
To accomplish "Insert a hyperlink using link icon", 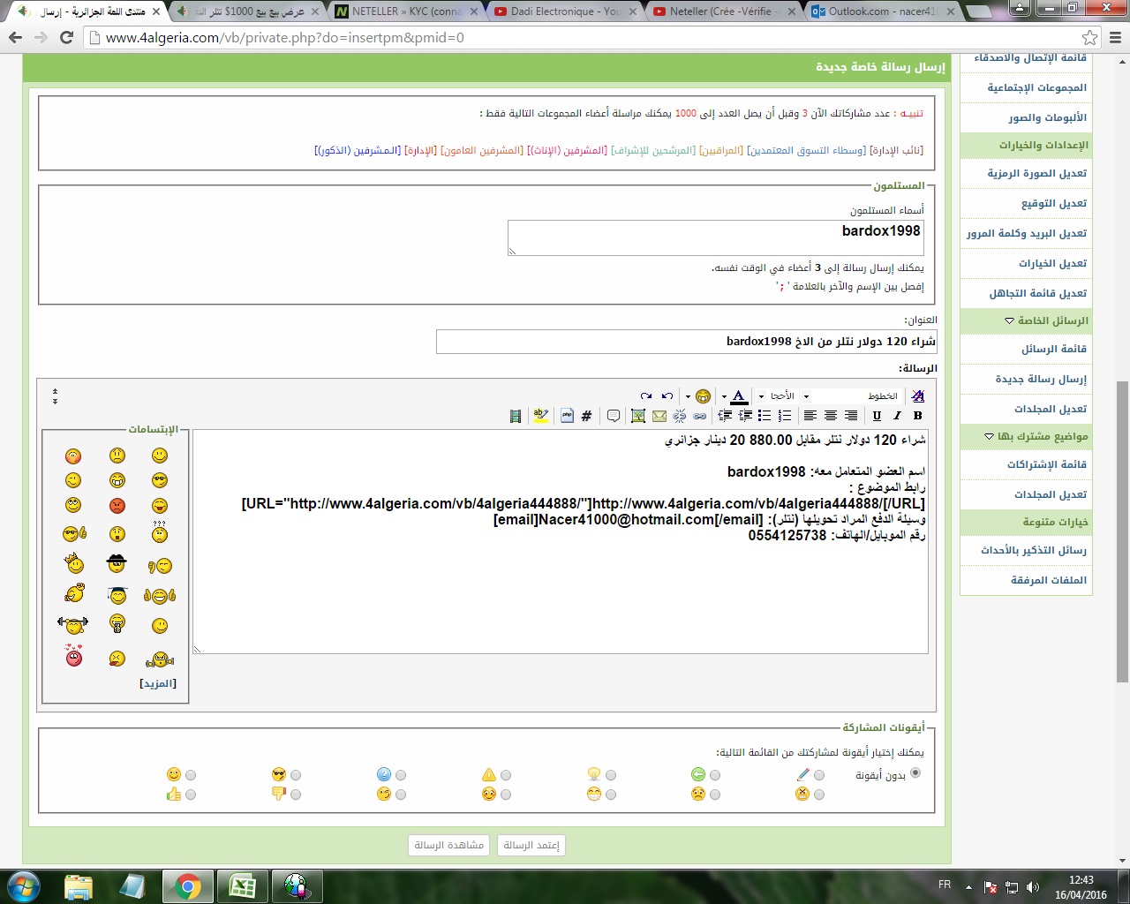I will point(700,416).
